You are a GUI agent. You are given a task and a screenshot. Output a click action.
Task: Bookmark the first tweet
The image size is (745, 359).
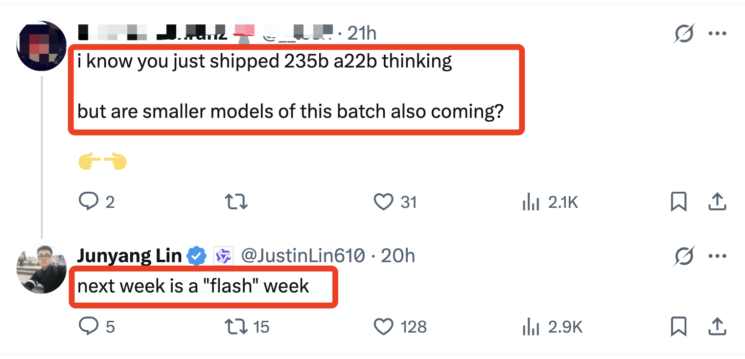678,202
